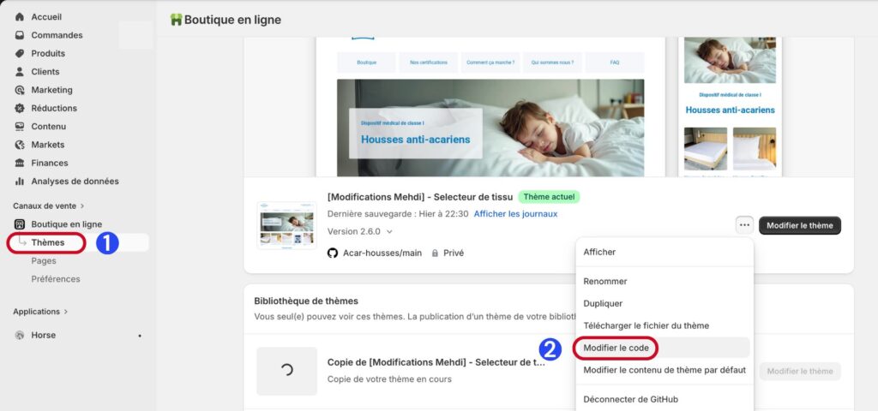Click the Marketing target icon
The height and width of the screenshot is (411, 878).
click(x=20, y=90)
